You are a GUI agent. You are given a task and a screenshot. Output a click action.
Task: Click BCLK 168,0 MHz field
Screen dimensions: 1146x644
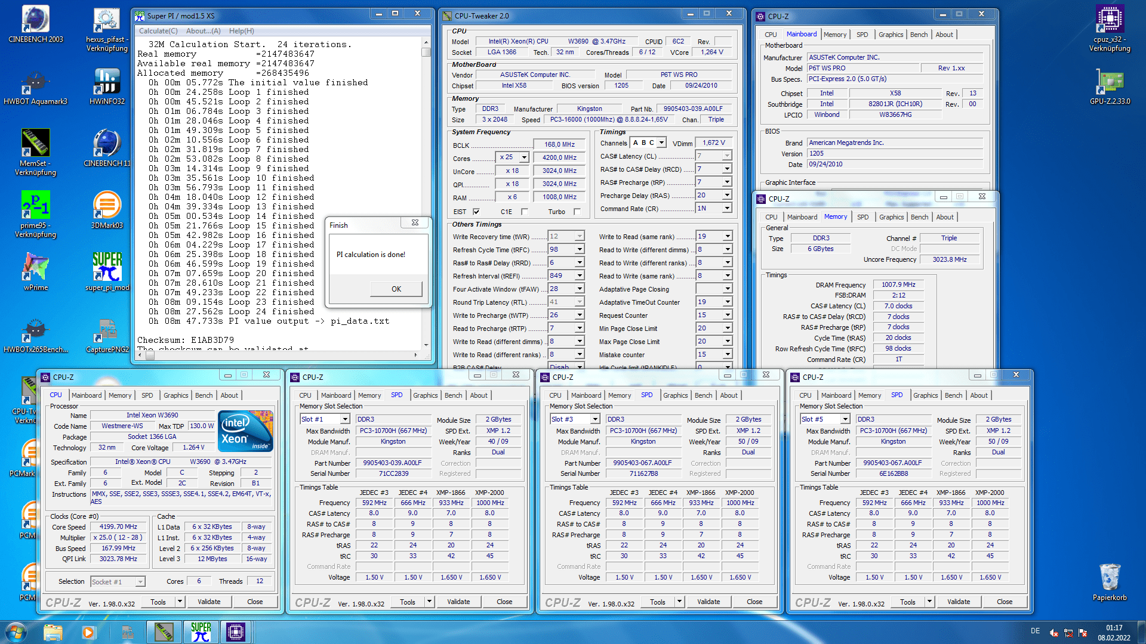(559, 145)
